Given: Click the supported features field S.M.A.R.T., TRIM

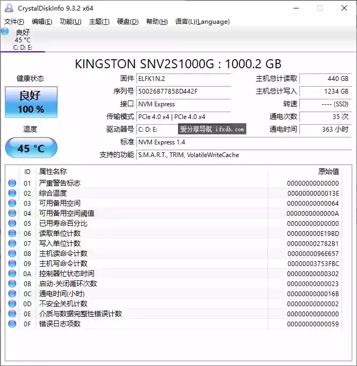Looking at the screenshot, I should 244,155.
